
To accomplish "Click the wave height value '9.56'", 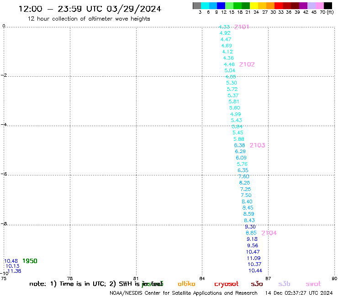I will [253, 245].
